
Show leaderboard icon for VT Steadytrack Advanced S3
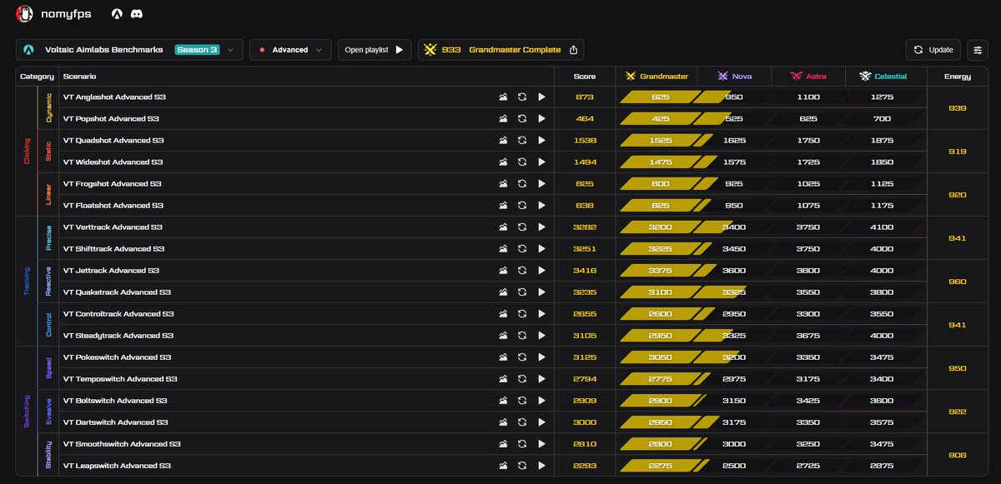(503, 335)
